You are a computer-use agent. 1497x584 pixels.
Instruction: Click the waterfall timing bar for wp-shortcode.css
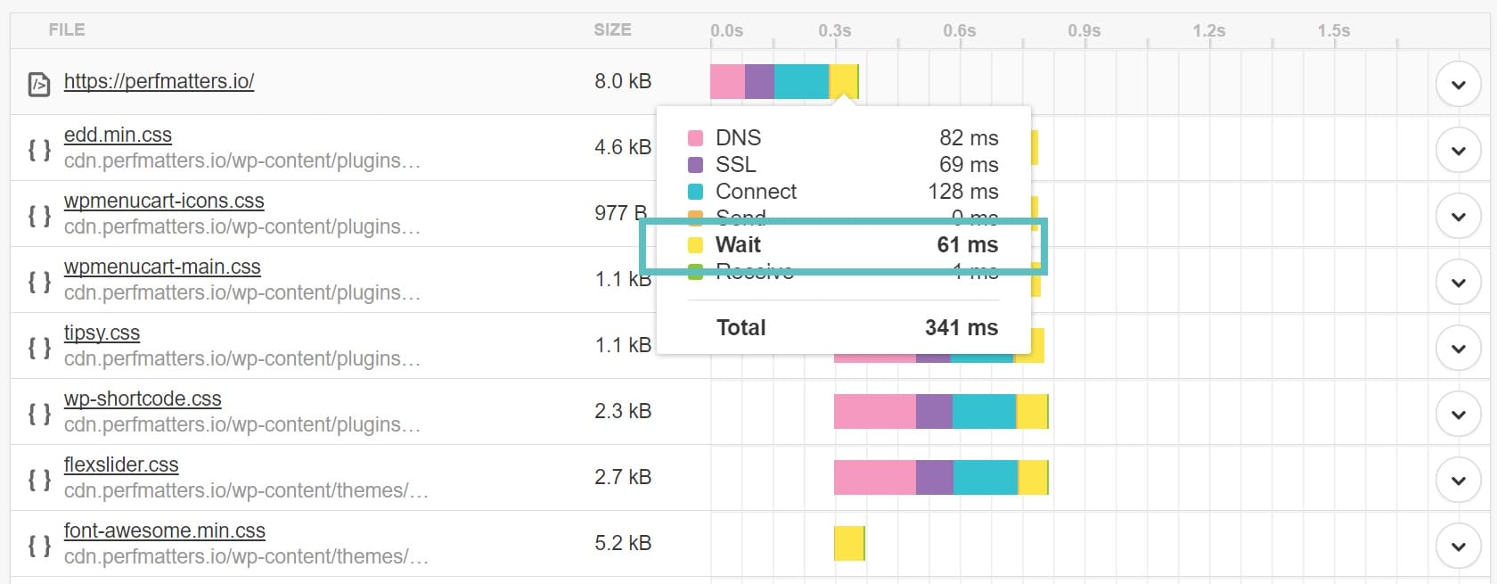click(940, 412)
